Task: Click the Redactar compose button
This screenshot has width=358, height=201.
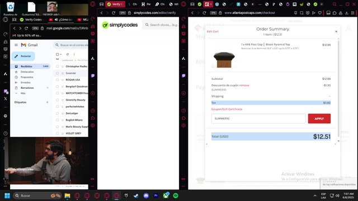Action: pyautogui.click(x=23, y=56)
